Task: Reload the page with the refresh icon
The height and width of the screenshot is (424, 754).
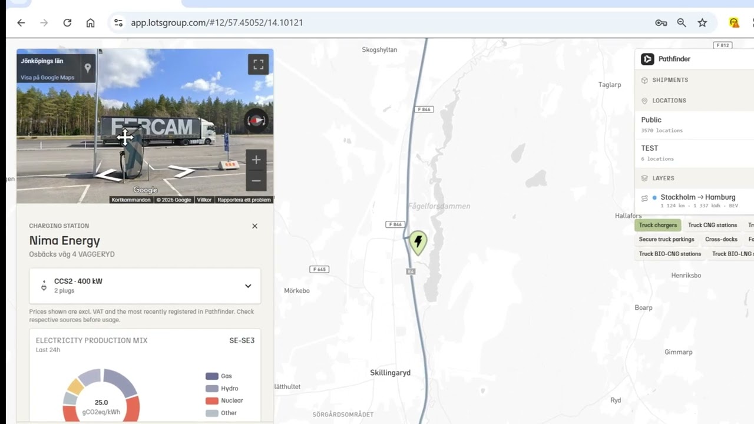Action: 67,23
